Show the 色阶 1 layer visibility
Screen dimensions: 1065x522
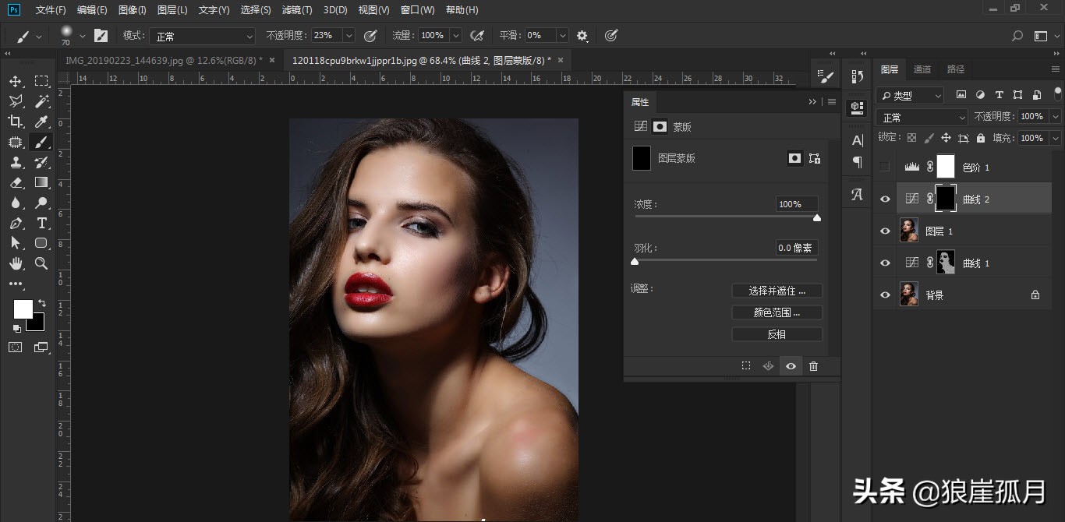pos(884,167)
